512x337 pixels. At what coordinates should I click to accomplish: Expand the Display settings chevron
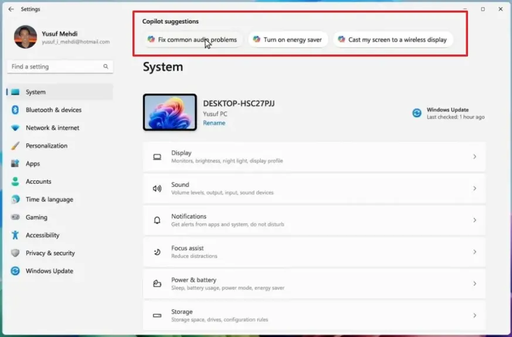pyautogui.click(x=474, y=157)
